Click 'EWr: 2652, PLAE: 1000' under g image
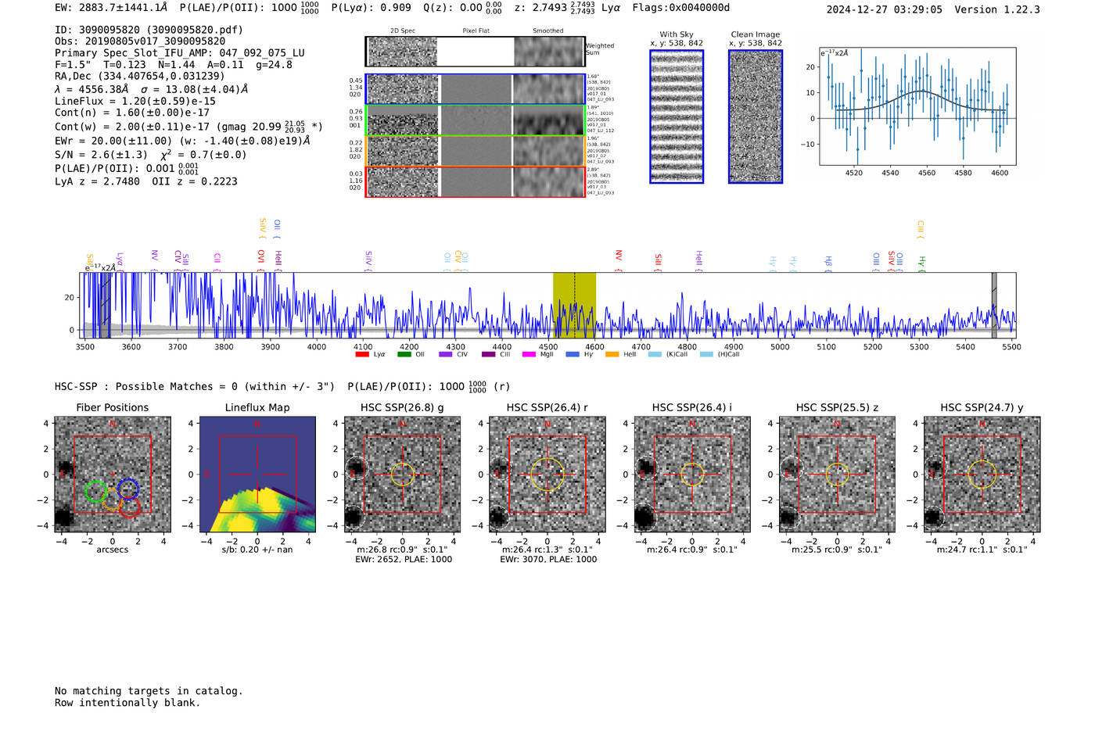This screenshot has width=1095, height=745. (404, 560)
